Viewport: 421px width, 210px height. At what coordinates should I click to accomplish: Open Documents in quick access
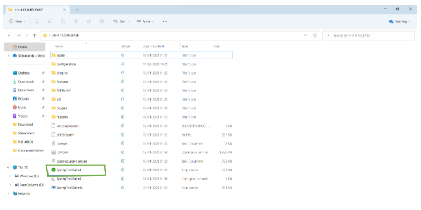click(x=26, y=90)
